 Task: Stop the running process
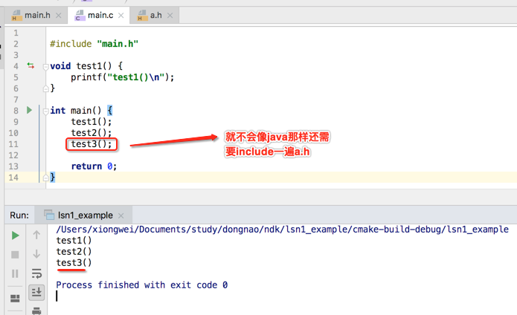(15, 254)
